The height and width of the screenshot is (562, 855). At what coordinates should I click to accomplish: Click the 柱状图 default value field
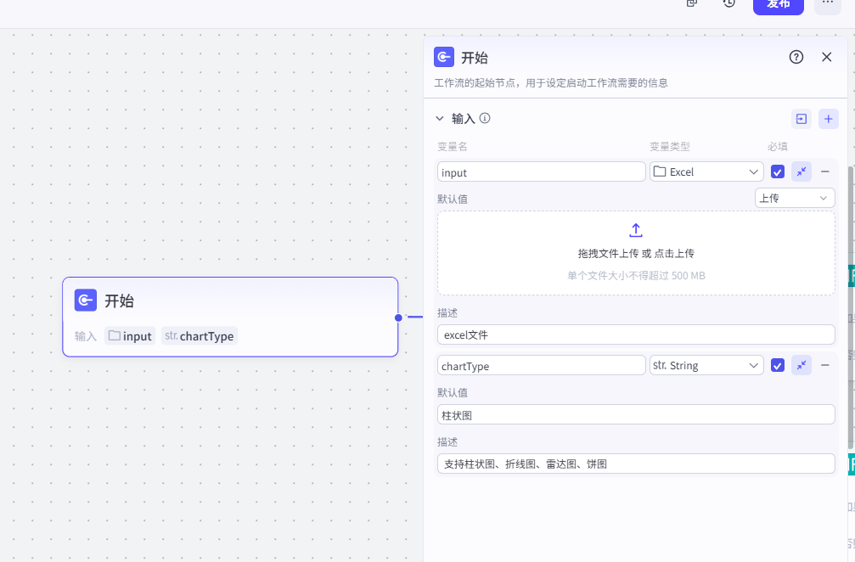[x=636, y=414]
